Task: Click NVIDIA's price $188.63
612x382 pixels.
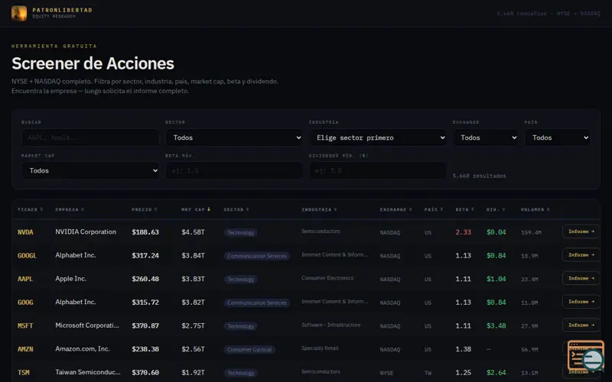Action: point(145,232)
